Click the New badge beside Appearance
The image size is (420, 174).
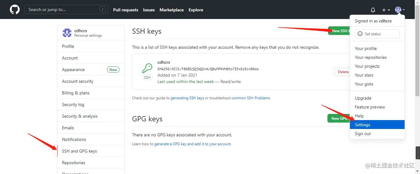point(113,70)
